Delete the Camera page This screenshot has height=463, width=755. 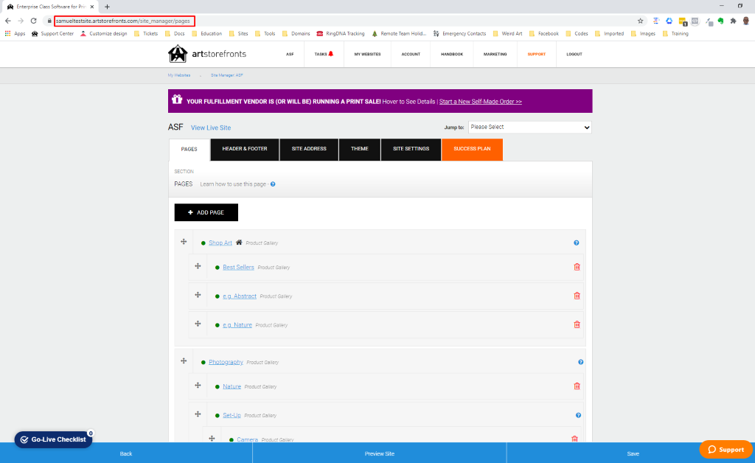[x=574, y=439]
